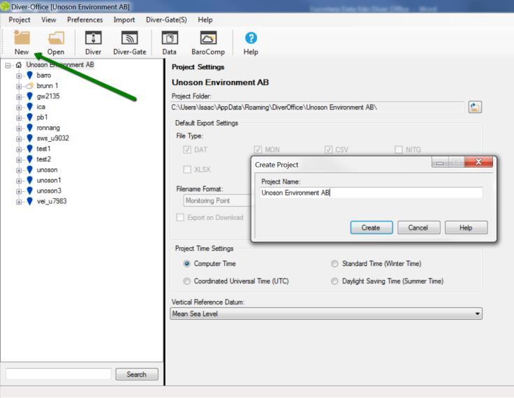Click the marker icon beside ica

[x=30, y=107]
